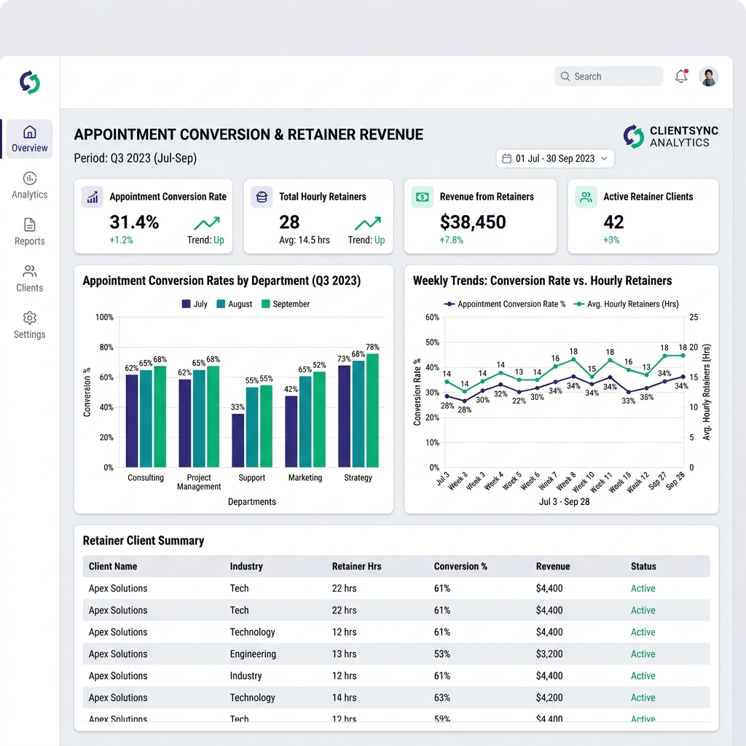Click the notification bell icon
Image resolution: width=746 pixels, height=746 pixels.
(x=681, y=76)
